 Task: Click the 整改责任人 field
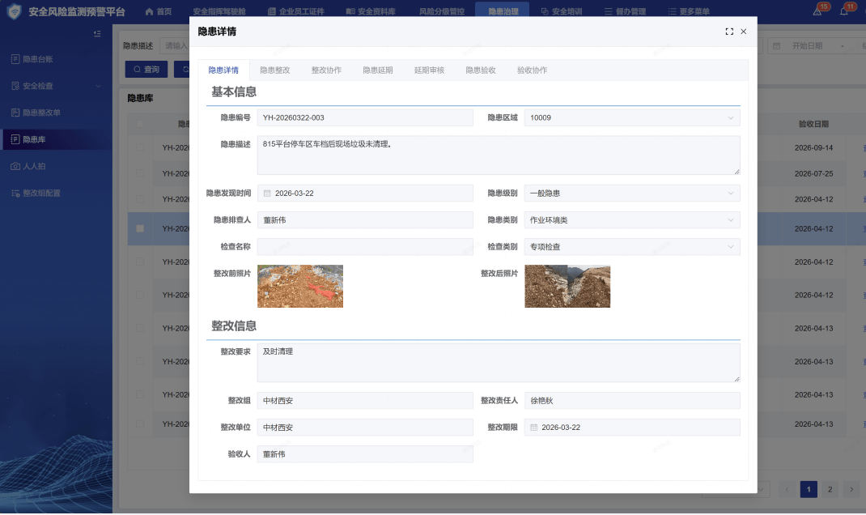tap(632, 401)
